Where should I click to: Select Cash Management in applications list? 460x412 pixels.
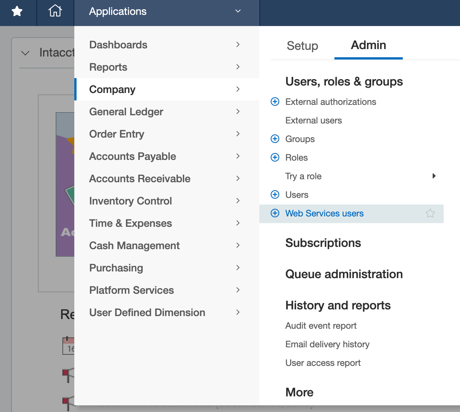click(x=134, y=245)
